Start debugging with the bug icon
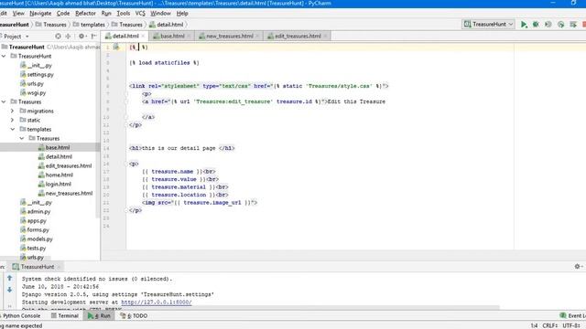 point(536,25)
